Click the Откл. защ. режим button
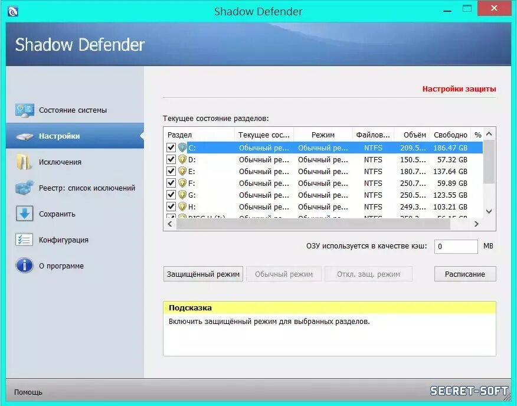Image resolution: width=517 pixels, height=406 pixels. coord(368,274)
